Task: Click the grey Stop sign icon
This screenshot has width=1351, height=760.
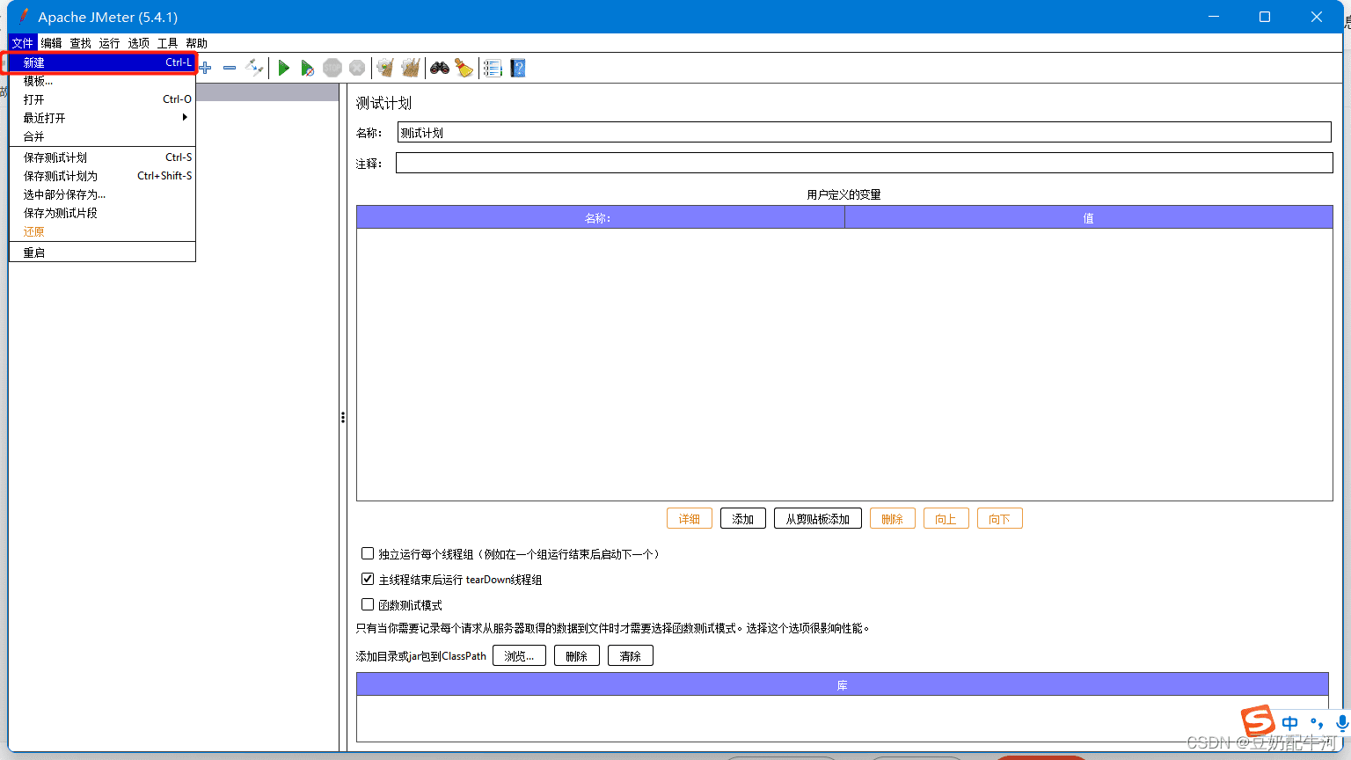Action: click(x=332, y=68)
